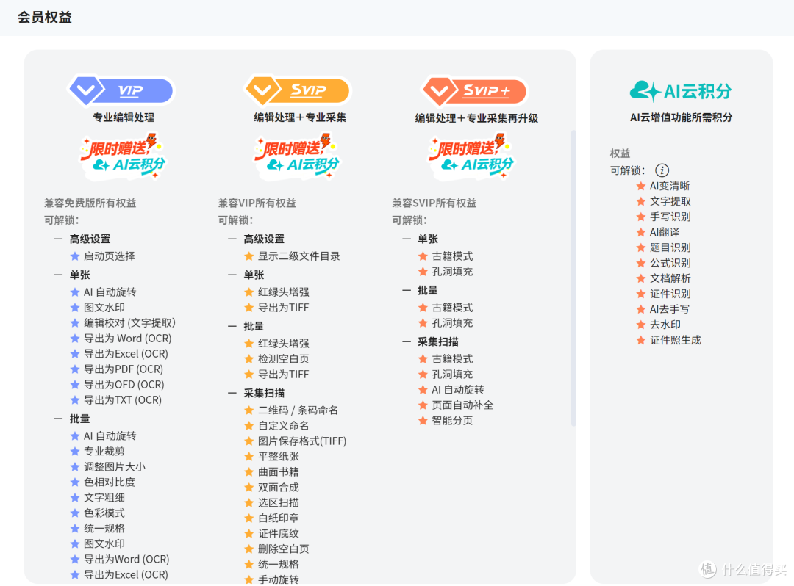The image size is (794, 586).
Task: Click the star beside AI翻译
Action: point(640,232)
